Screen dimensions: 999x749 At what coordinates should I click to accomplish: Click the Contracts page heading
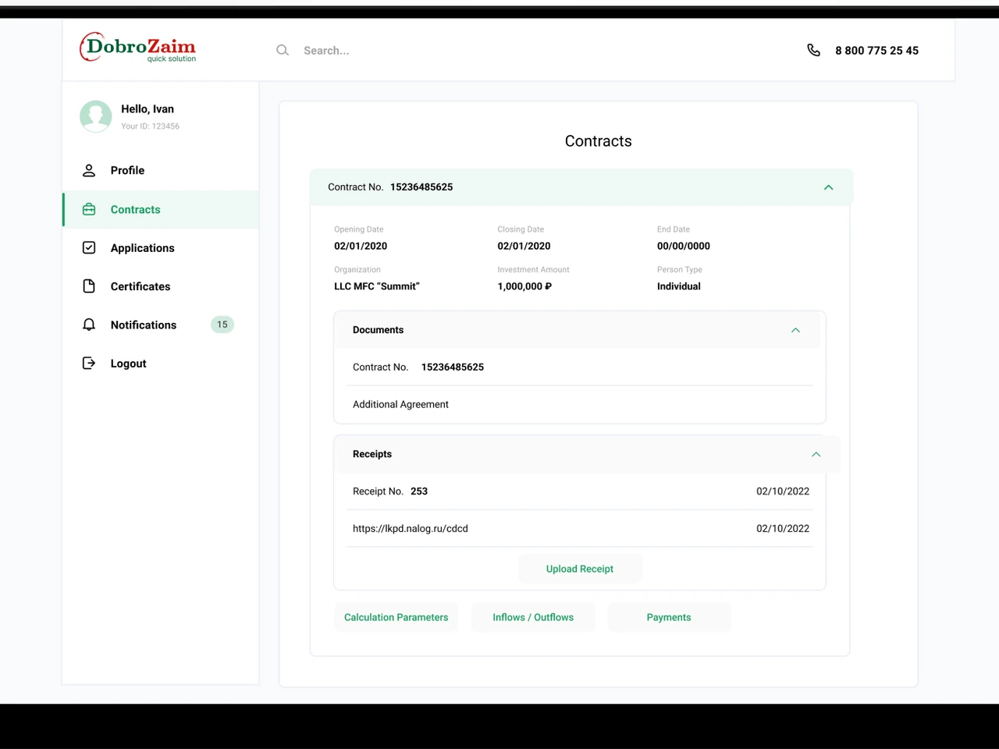[x=599, y=141]
